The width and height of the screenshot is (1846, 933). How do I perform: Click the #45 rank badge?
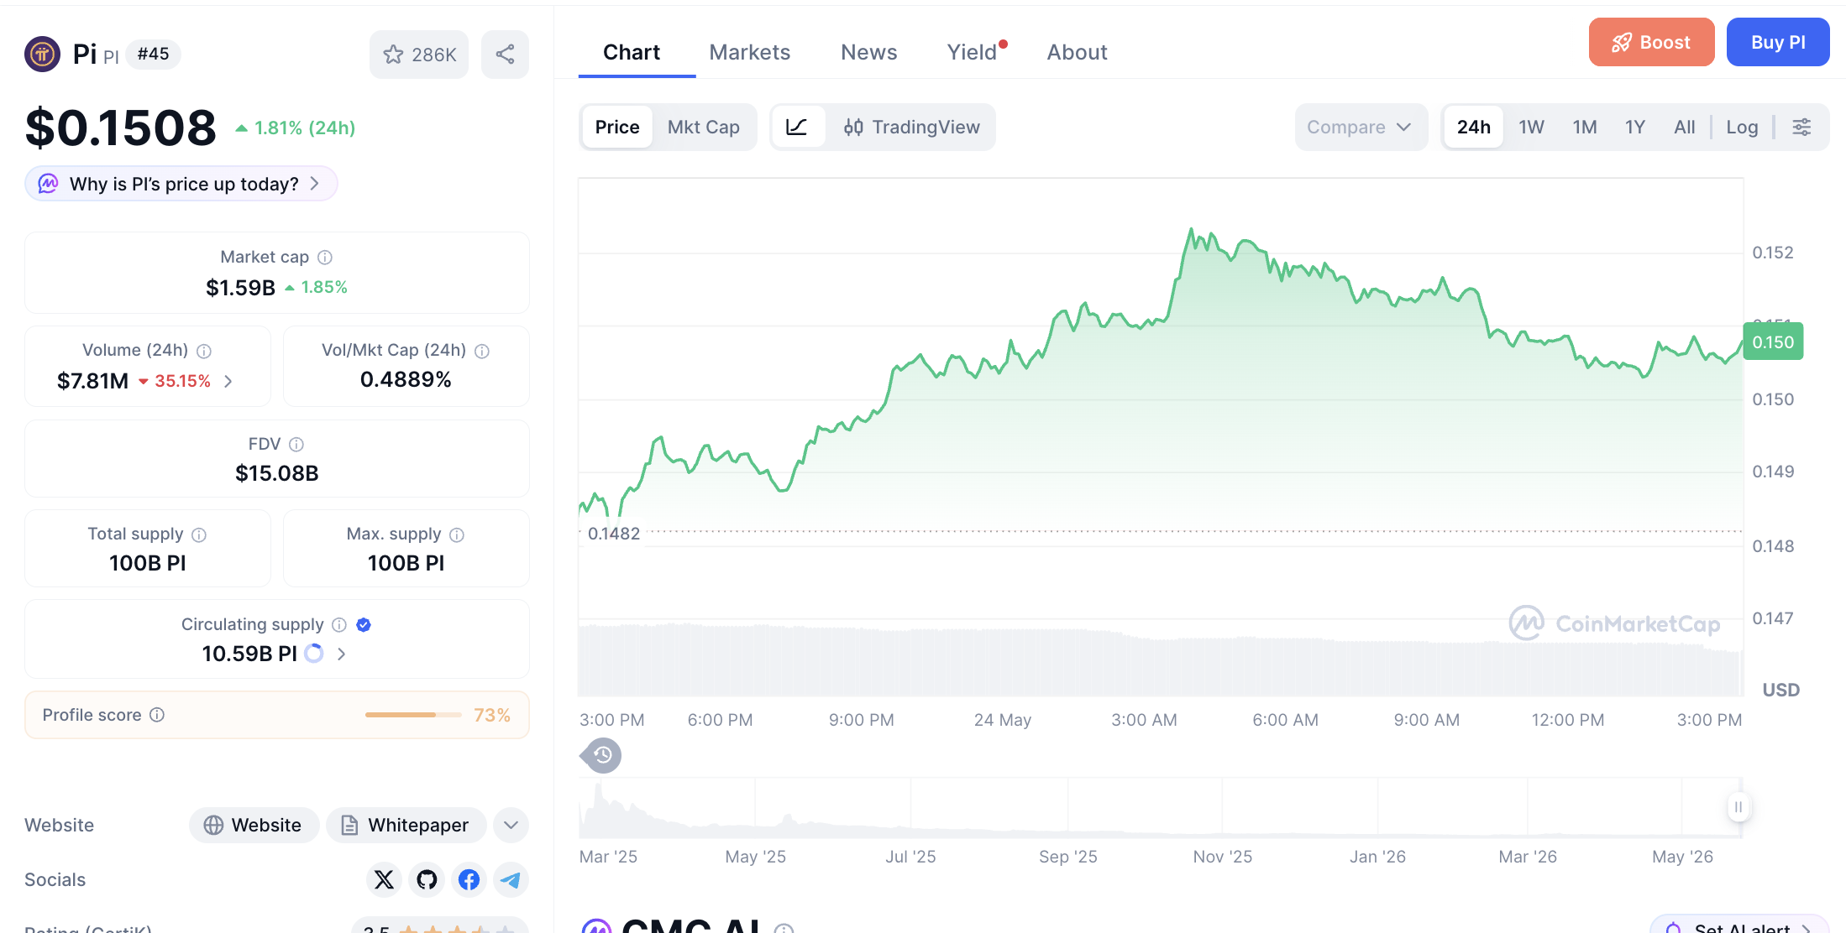coord(153,55)
